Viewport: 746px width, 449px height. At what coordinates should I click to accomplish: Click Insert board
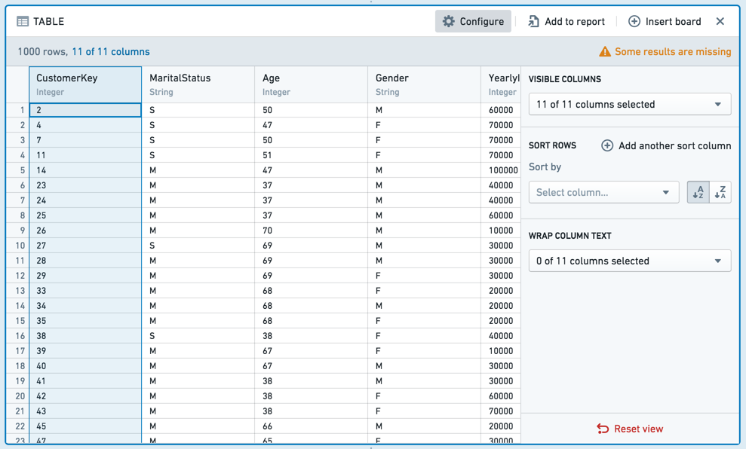(665, 21)
